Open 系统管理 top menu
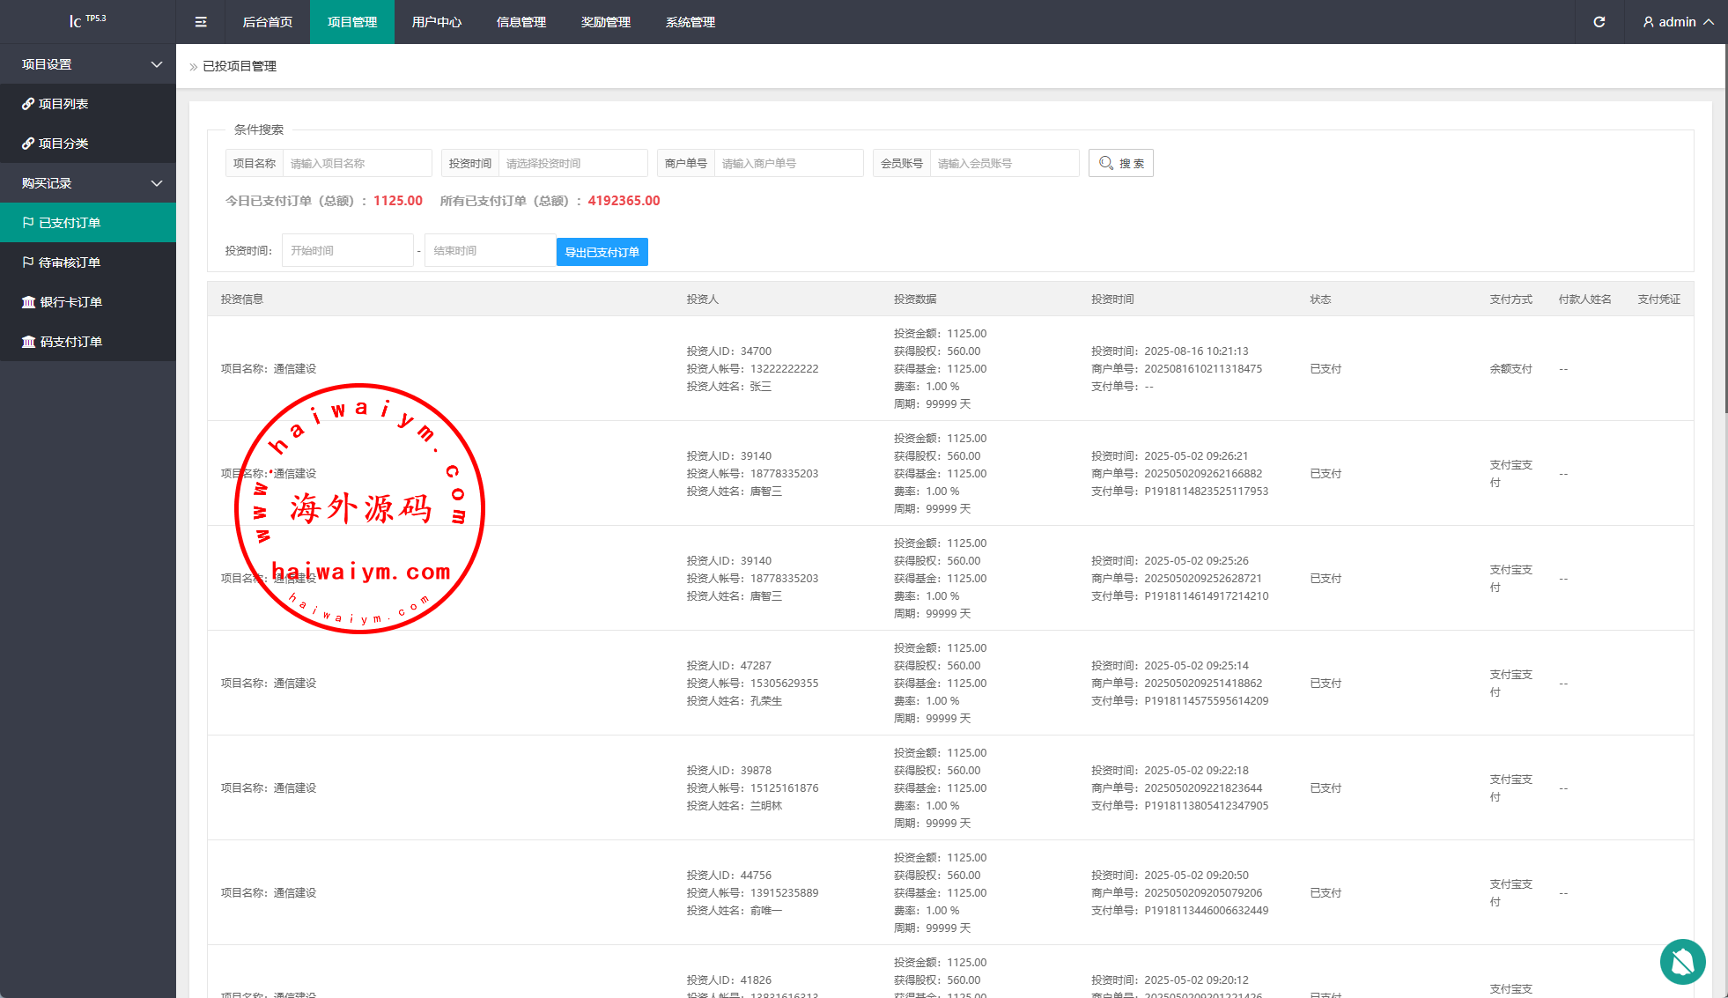The image size is (1728, 998). (x=690, y=22)
